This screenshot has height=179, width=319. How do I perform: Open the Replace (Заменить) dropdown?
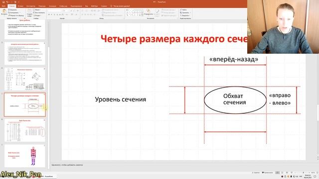(x=185, y=12)
